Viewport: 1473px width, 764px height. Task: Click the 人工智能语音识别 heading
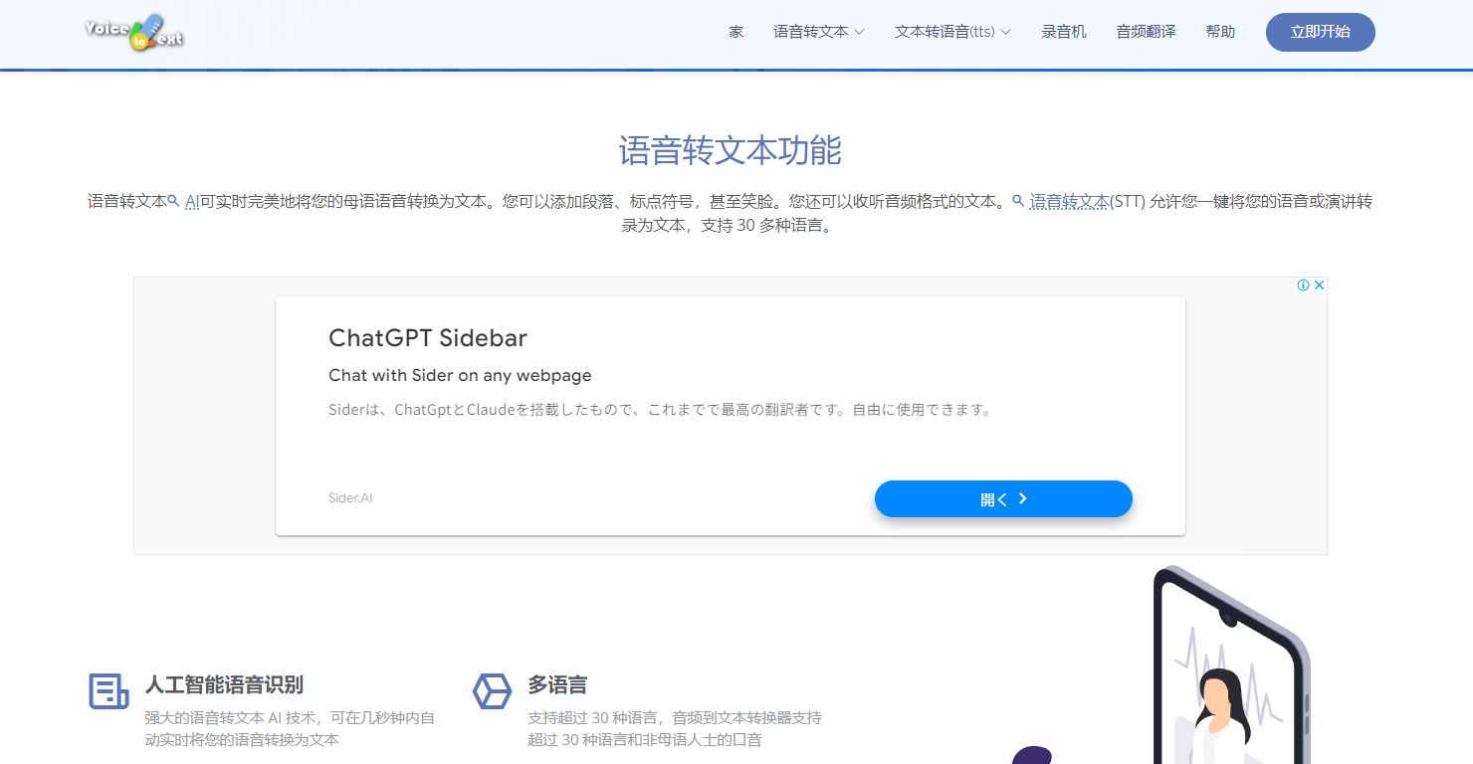pos(224,684)
